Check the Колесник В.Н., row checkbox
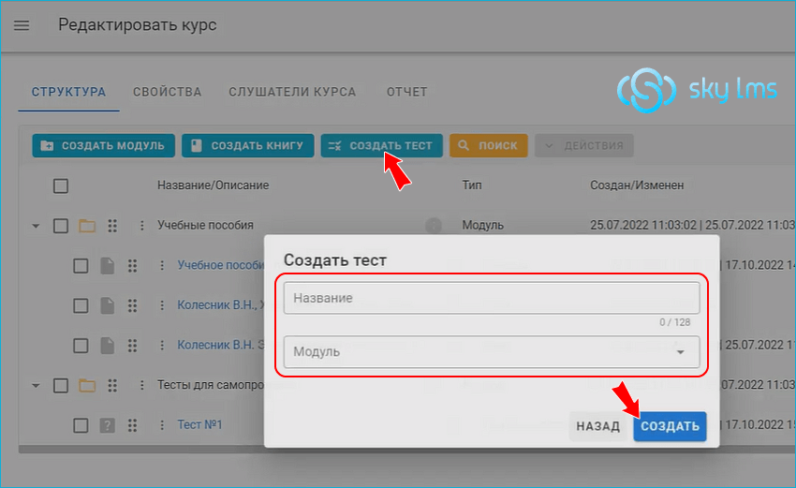This screenshot has width=796, height=488. click(x=81, y=305)
